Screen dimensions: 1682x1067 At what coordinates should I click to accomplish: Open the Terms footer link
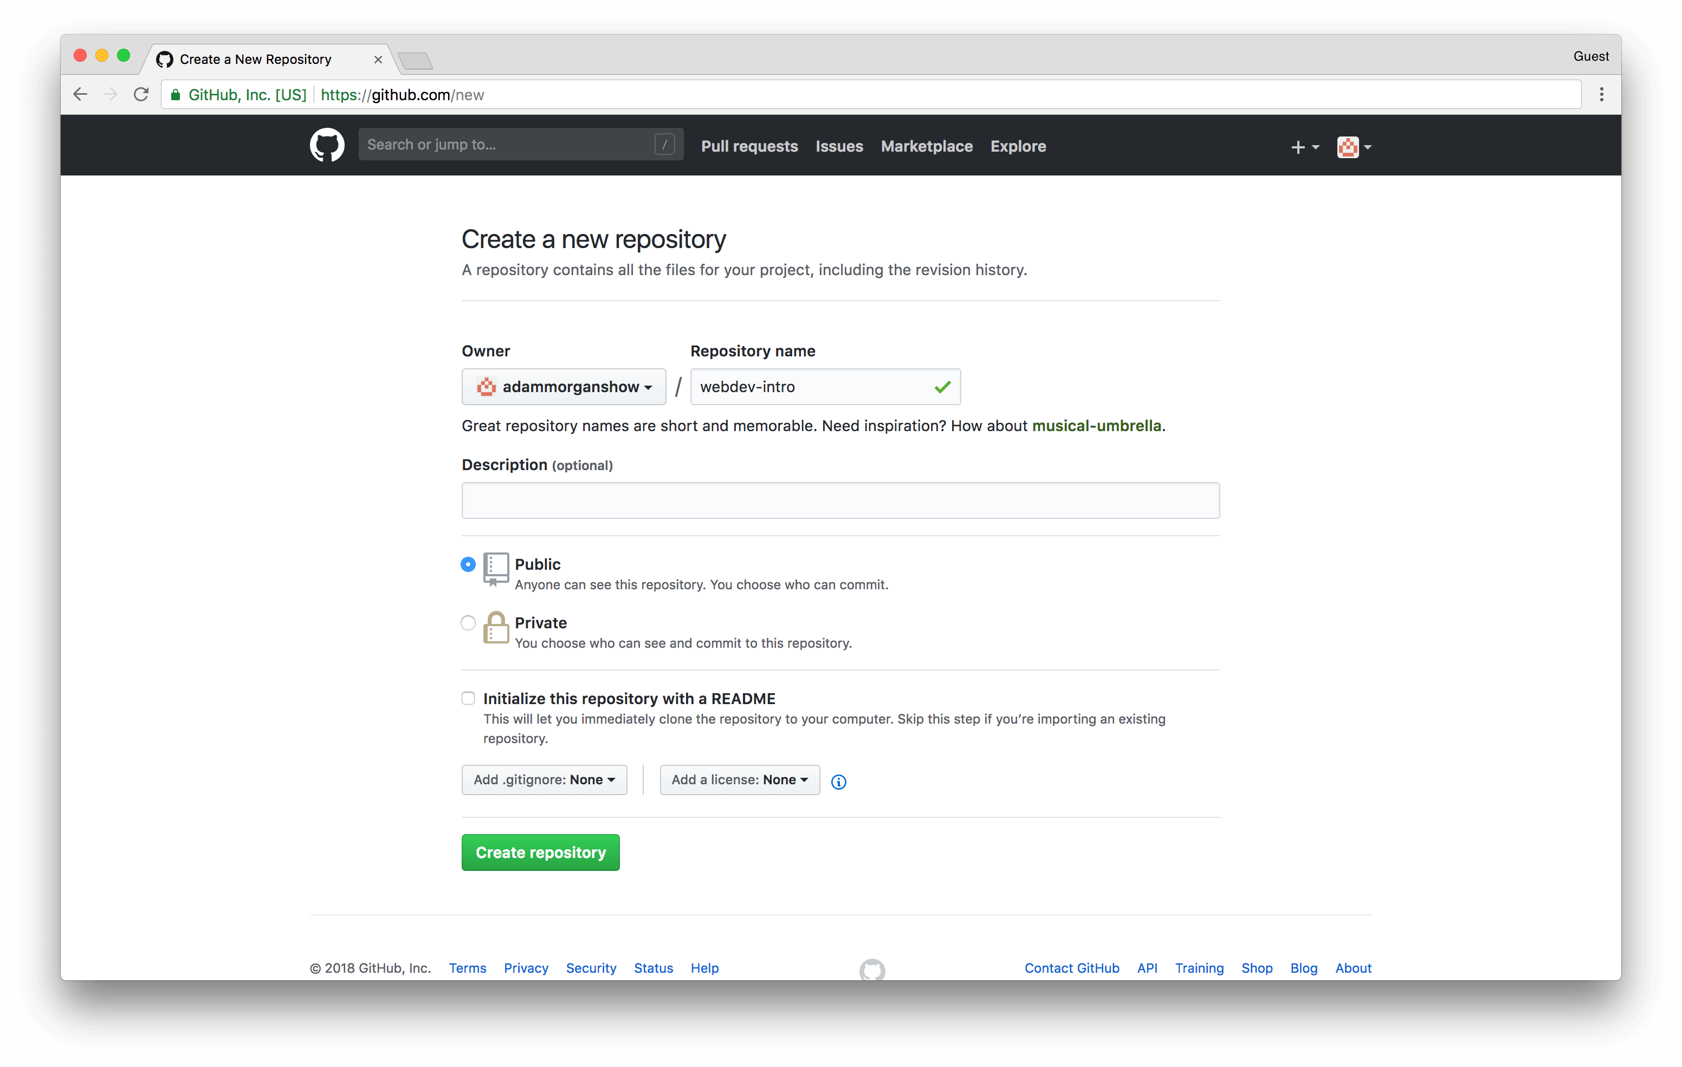[x=467, y=968]
